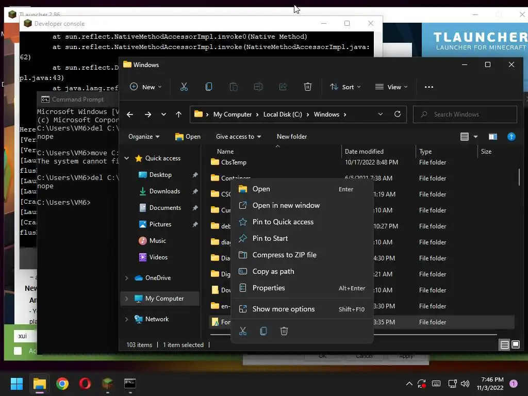The image size is (528, 396).
Task: Choose Open in new window
Action: pos(302,205)
